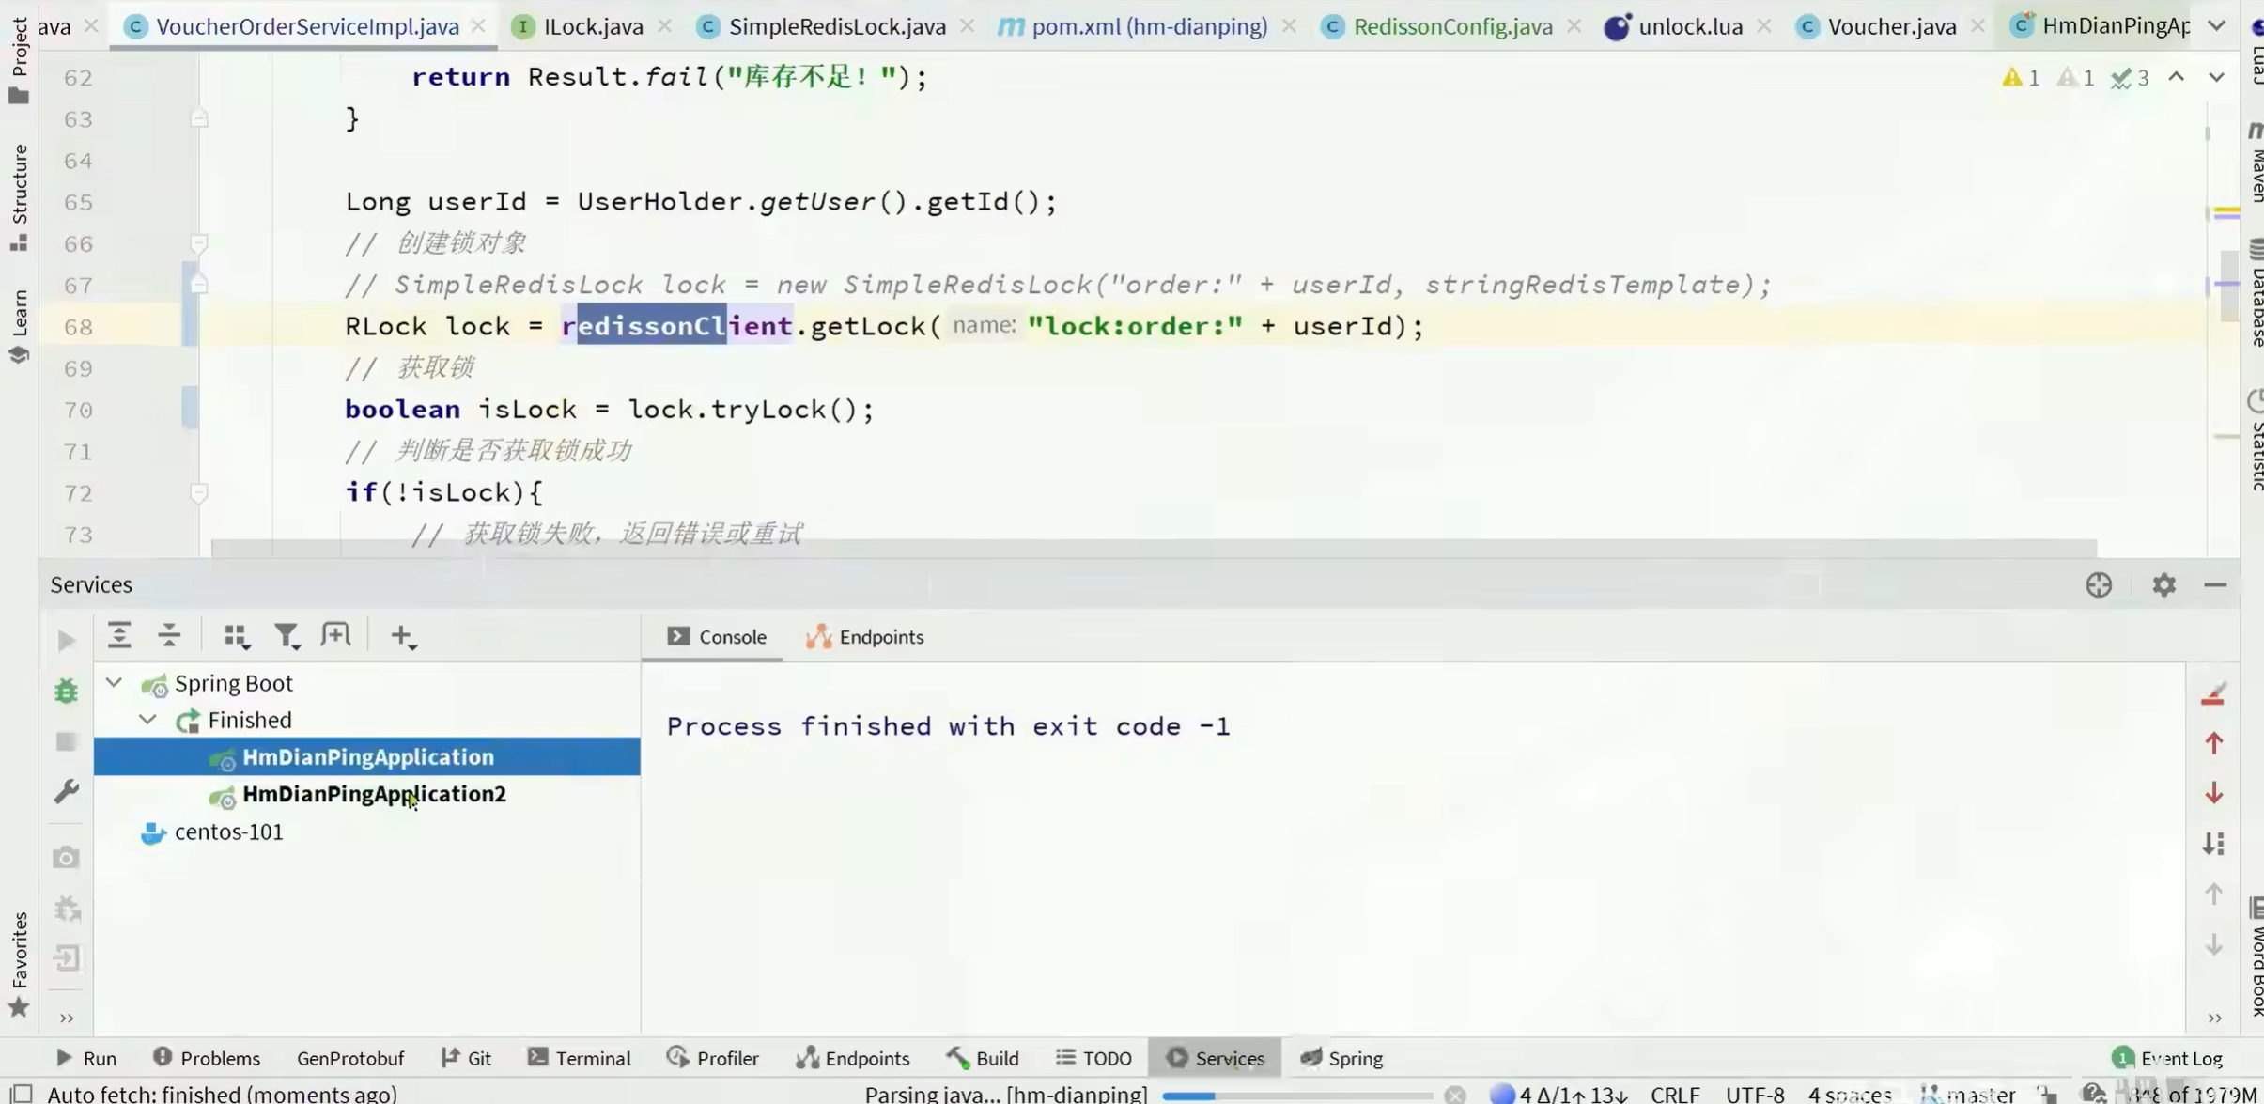Click the Collapse All icon in Services toolbar
2264x1104 pixels.
click(x=169, y=636)
